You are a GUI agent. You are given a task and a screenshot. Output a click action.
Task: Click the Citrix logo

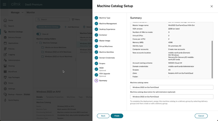(16, 4)
